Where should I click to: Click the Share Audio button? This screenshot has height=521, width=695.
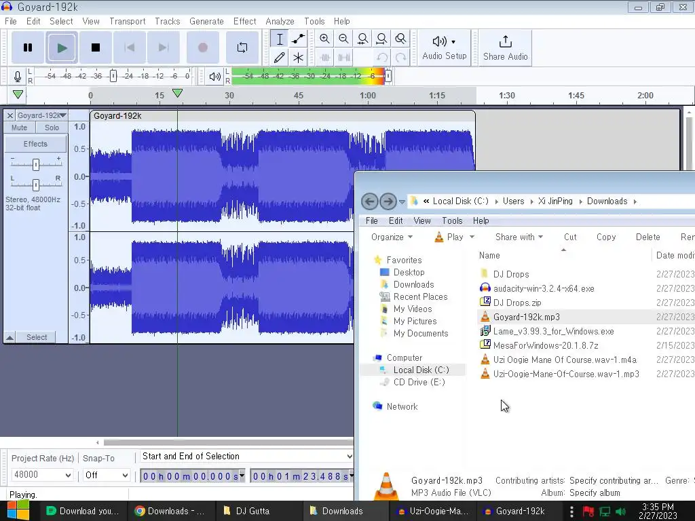coord(505,47)
